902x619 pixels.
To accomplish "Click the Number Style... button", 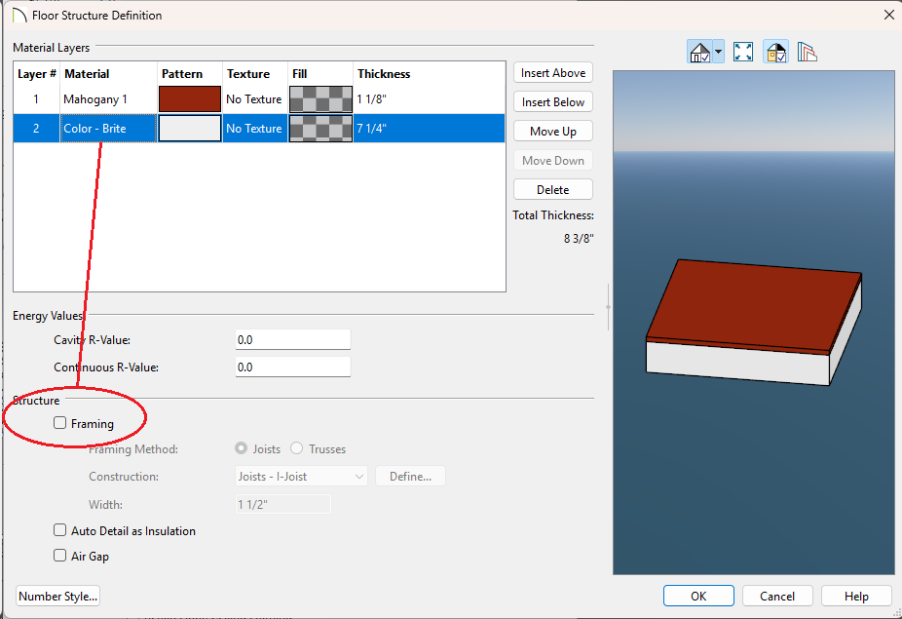I will (x=58, y=597).
